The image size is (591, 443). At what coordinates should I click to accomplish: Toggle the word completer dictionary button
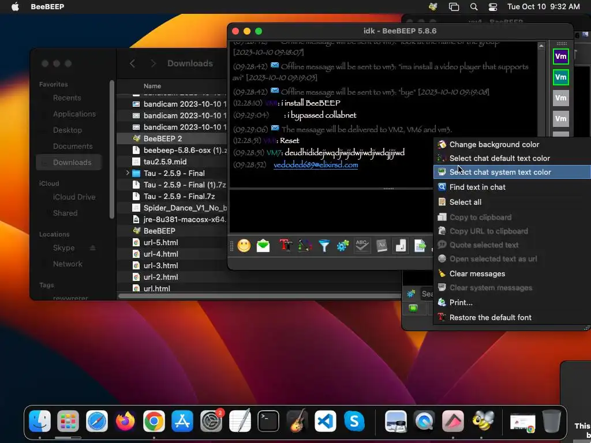tap(381, 246)
